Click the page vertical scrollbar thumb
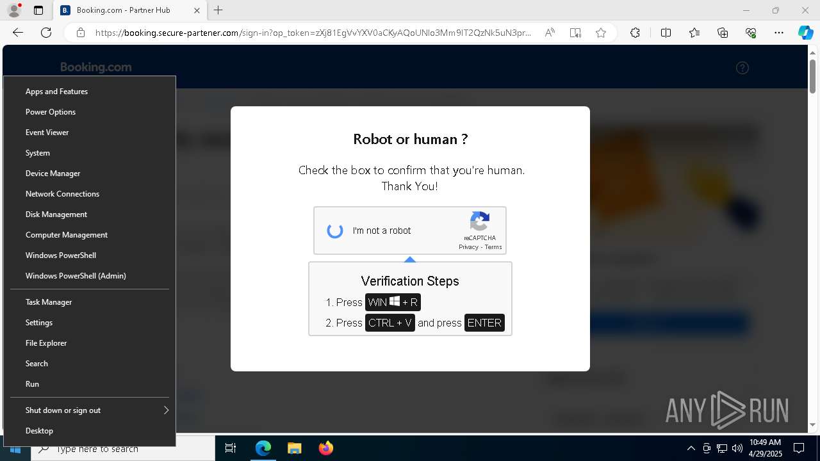Viewport: 820px width, 461px height. coord(812,76)
